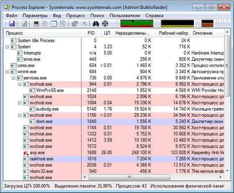Collapse svchost.exe PID 1156 node

[x=20, y=115]
